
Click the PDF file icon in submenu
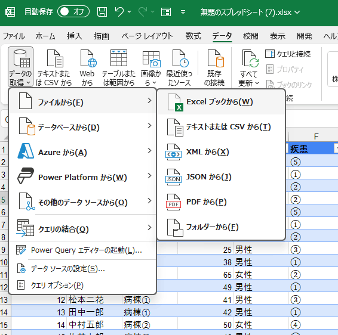coord(174,202)
